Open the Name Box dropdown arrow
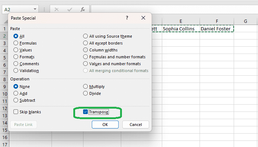 [35, 9]
